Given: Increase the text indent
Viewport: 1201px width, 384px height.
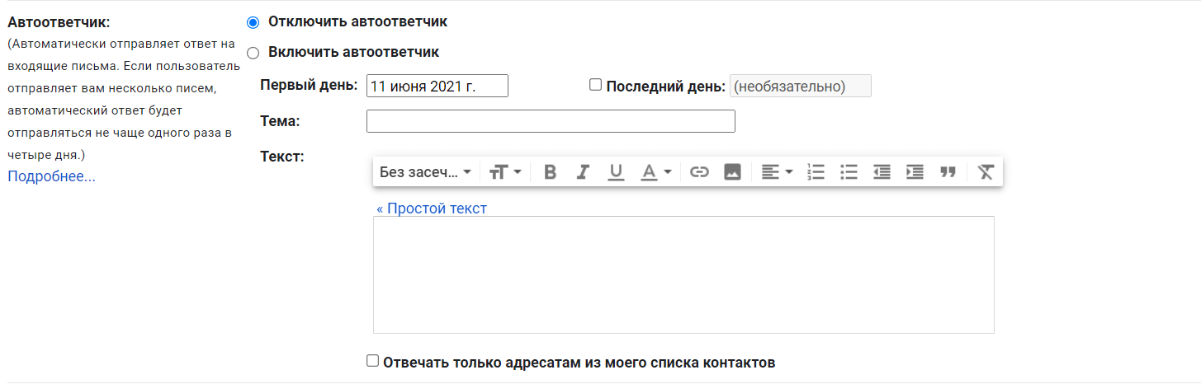Looking at the screenshot, I should pyautogui.click(x=915, y=172).
